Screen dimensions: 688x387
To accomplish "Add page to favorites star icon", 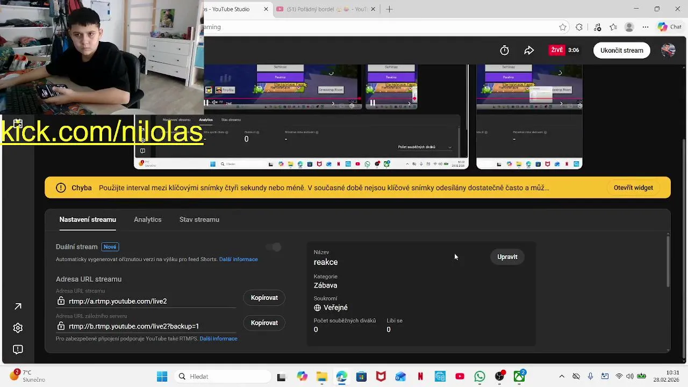I will [563, 27].
